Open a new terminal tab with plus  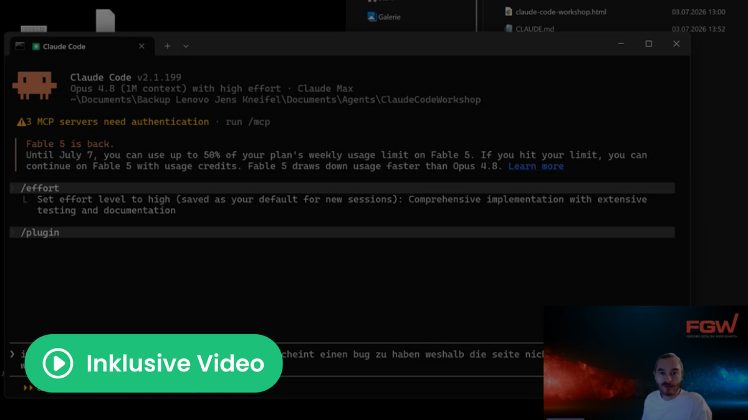pos(167,46)
